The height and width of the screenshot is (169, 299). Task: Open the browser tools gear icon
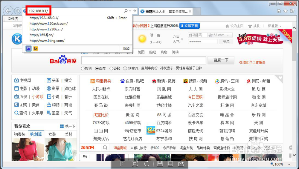(x=292, y=11)
